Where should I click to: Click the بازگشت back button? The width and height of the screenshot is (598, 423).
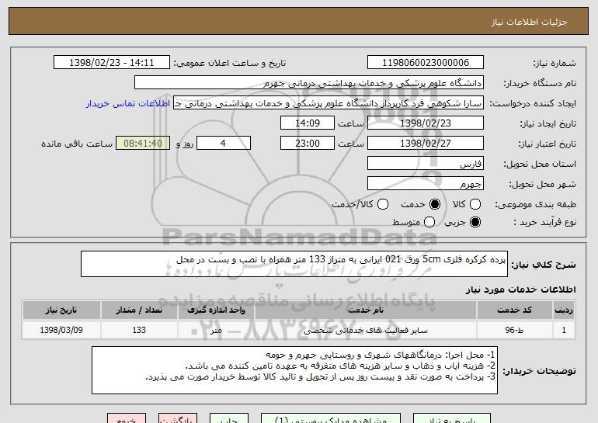click(x=178, y=418)
